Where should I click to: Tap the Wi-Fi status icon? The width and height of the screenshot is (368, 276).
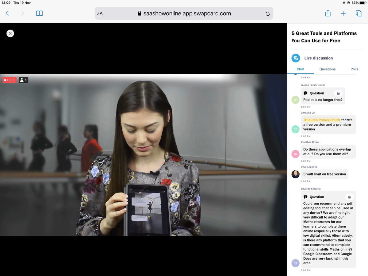(344, 3)
